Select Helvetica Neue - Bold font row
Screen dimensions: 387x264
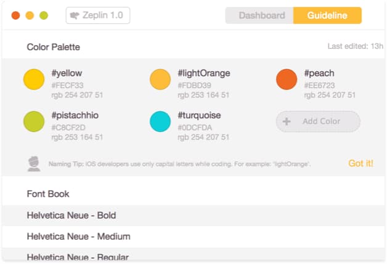193,215
